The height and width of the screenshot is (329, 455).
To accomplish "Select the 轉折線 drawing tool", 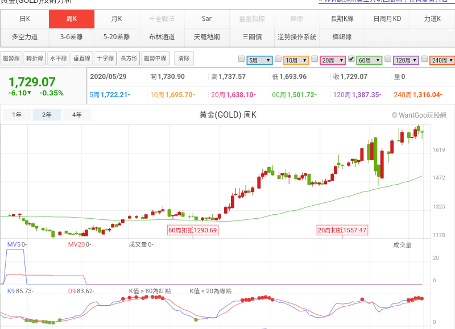I will coord(35,58).
